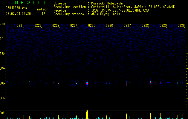Click the Receiving antenna label

(x=69, y=14)
